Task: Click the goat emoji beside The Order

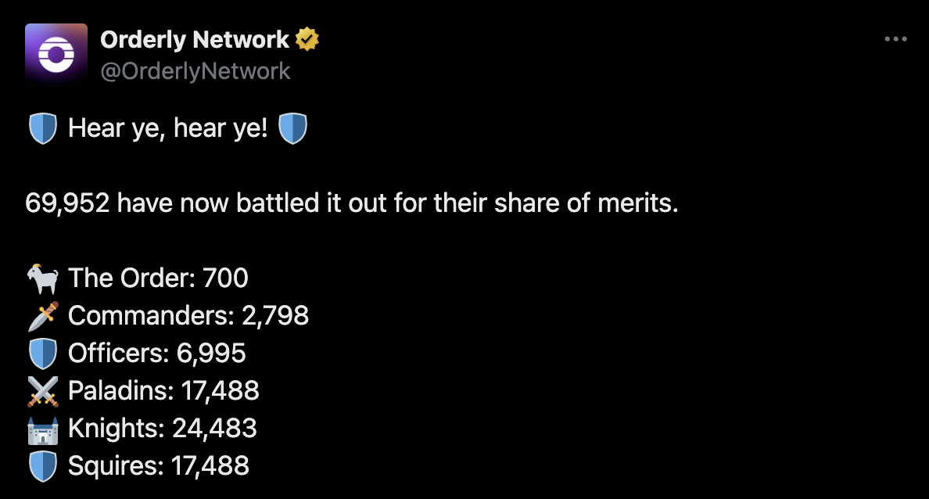Action: coord(42,278)
